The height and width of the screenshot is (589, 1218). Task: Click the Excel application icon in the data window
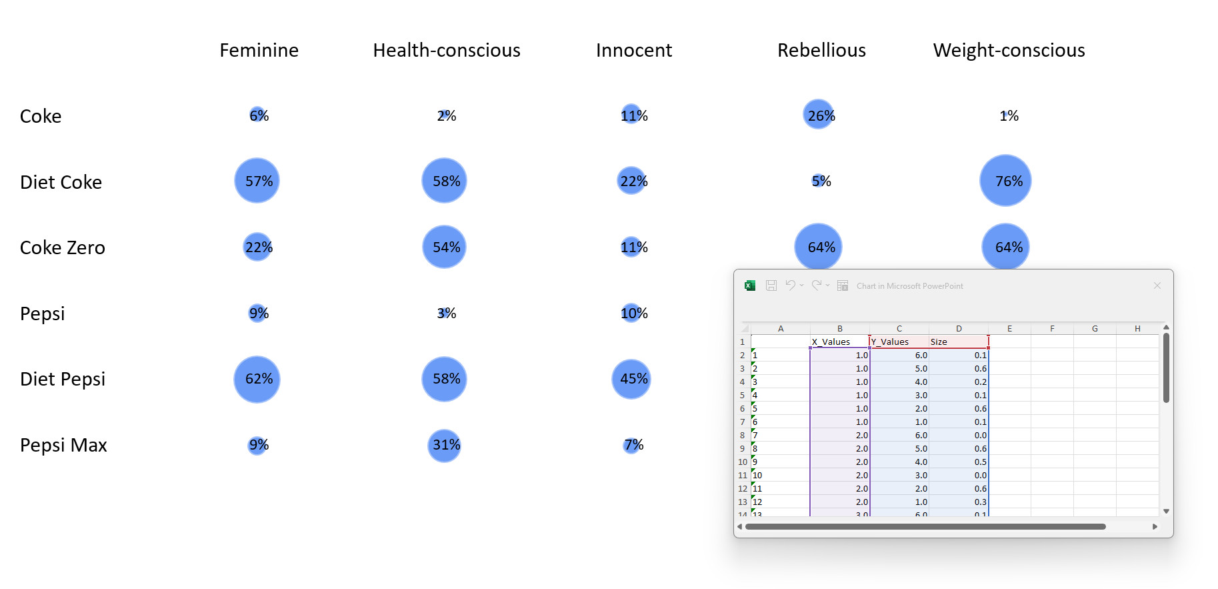tap(749, 285)
